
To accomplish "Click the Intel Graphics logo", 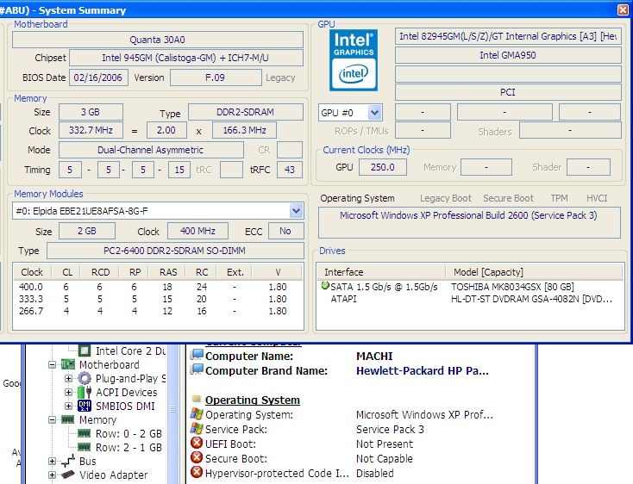I will tap(354, 61).
